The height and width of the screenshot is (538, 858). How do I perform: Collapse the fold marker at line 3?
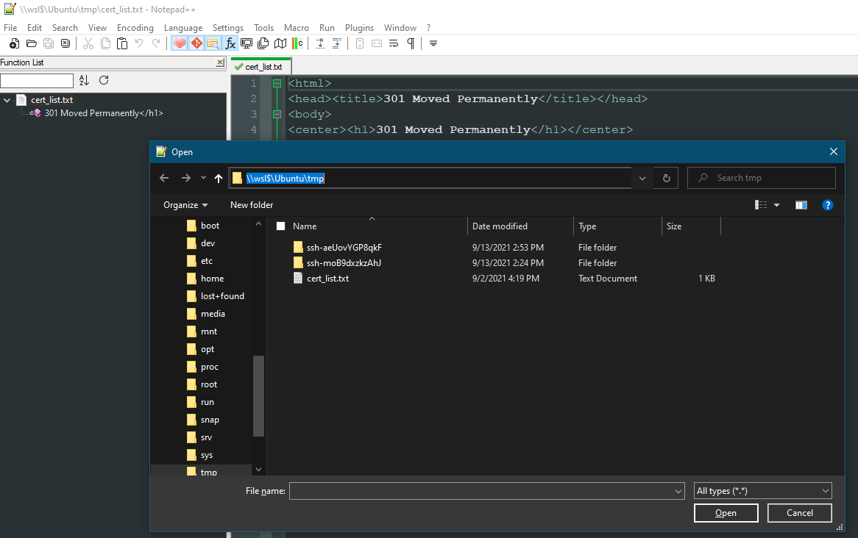click(x=277, y=114)
